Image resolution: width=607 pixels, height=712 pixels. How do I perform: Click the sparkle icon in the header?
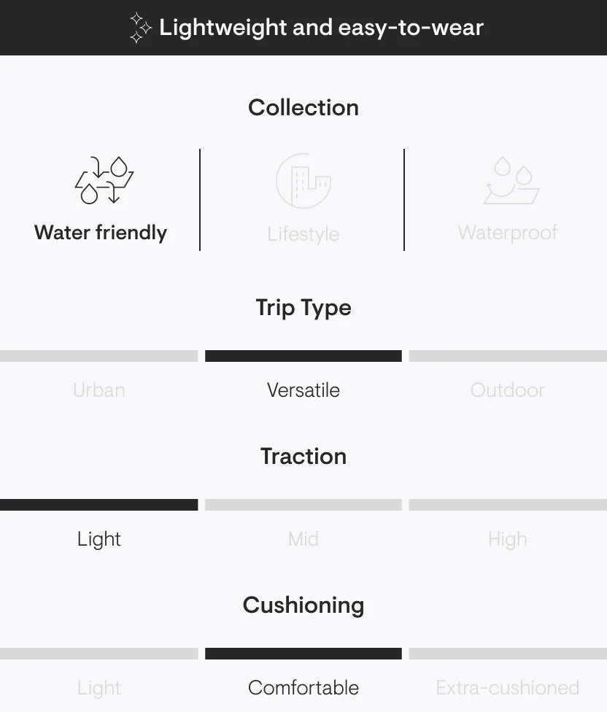point(139,28)
